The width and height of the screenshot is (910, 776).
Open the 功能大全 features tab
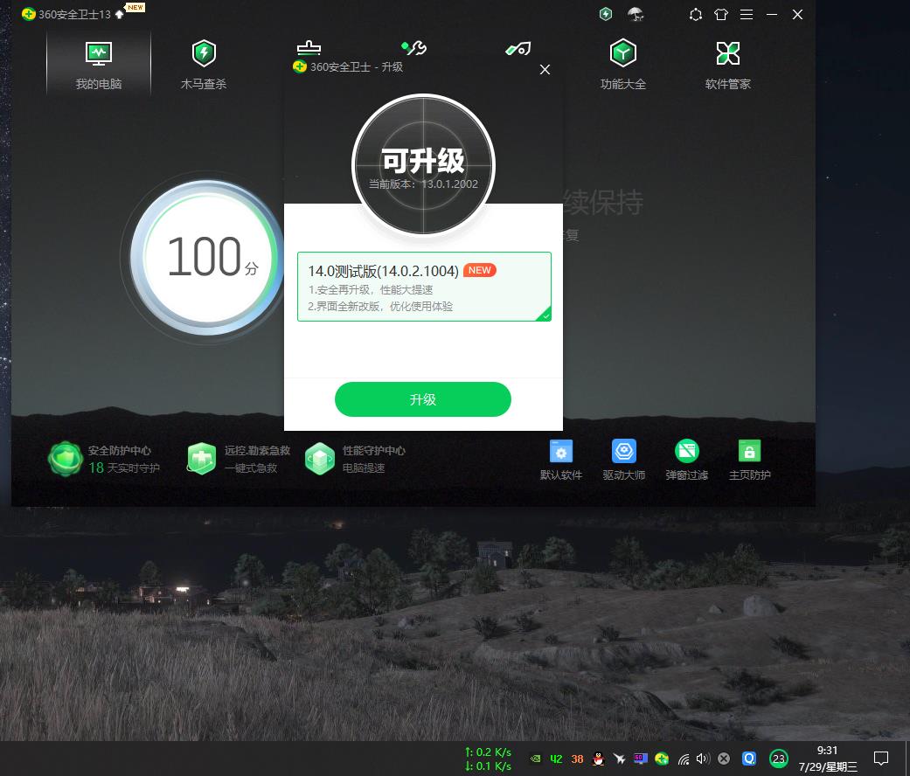tap(622, 65)
